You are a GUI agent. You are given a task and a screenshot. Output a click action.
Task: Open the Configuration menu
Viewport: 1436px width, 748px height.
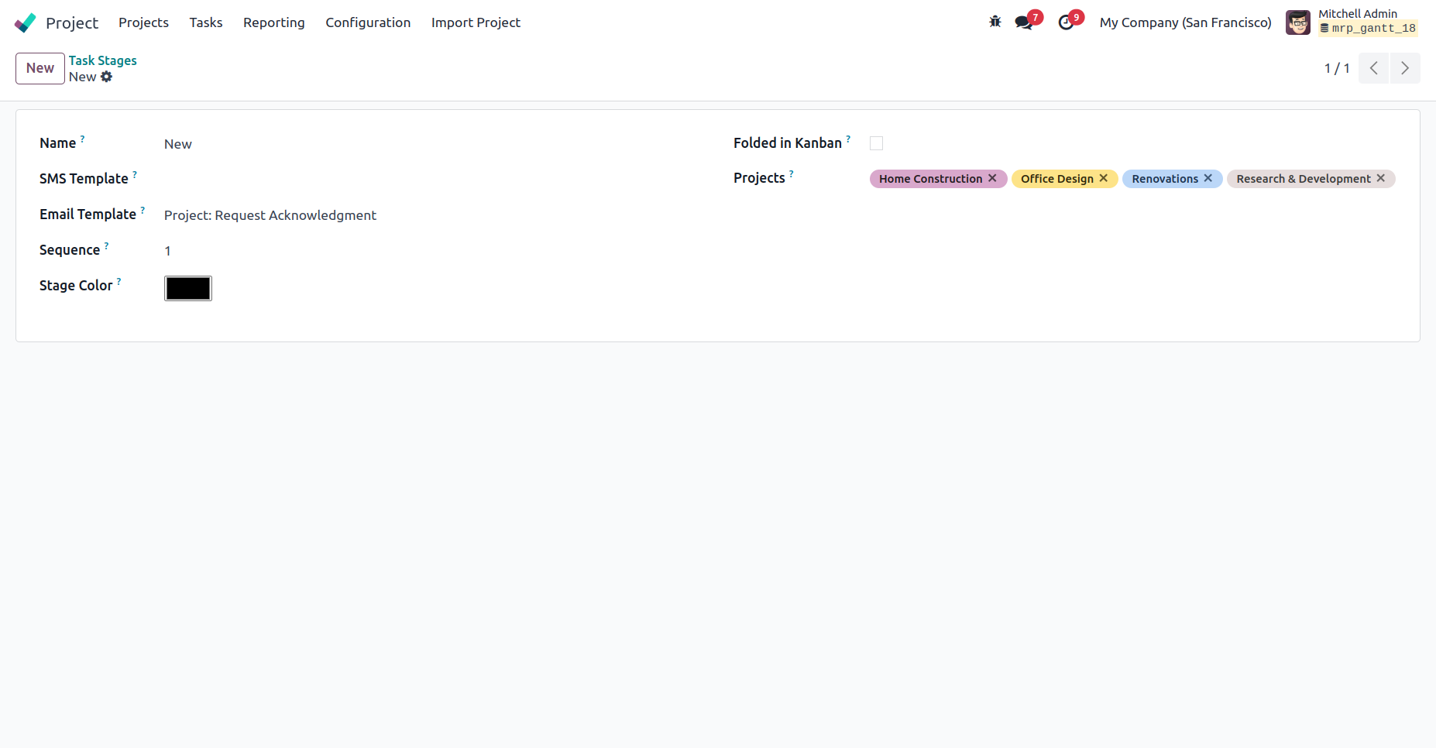point(368,22)
